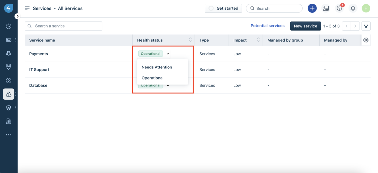The image size is (378, 173).
Task: Open the Database service
Action: [x=38, y=85]
